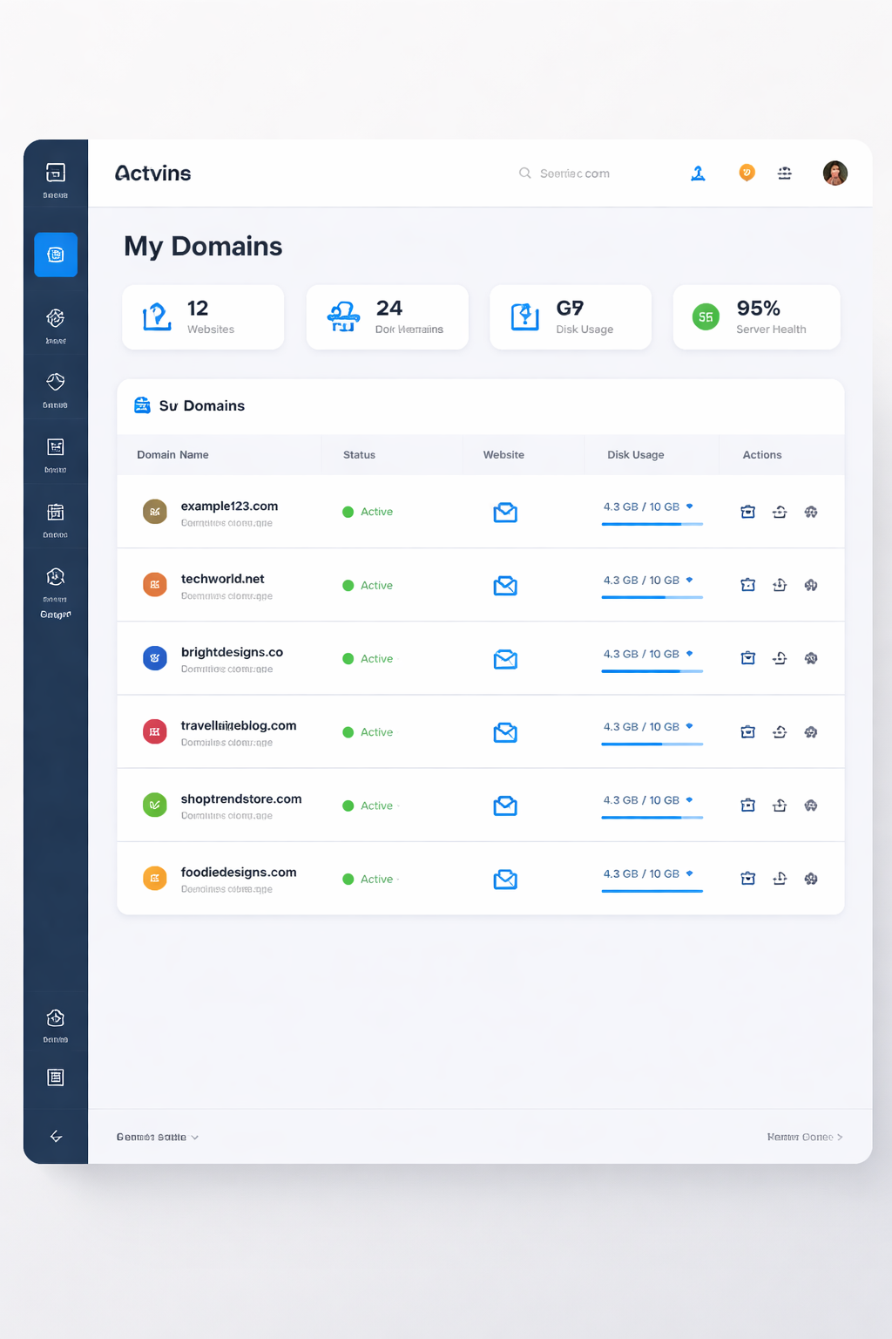Open the website mail icon for example123.com
This screenshot has width=892, height=1339.
505,513
